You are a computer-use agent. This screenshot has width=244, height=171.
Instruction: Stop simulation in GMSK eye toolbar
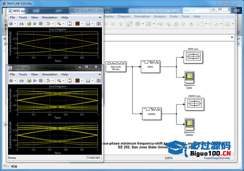pyautogui.click(x=41, y=80)
